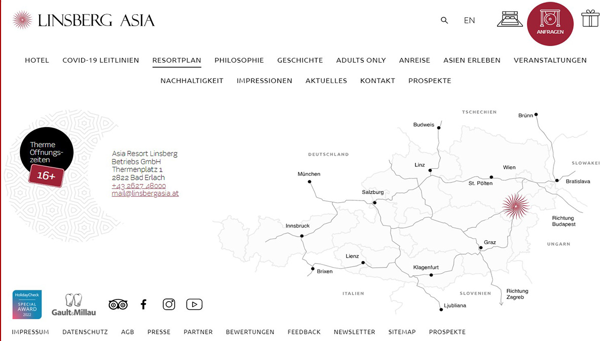Screen dimensions: 608x341
Task: Click the HolidayCheck Special Award badge
Action: (x=27, y=305)
